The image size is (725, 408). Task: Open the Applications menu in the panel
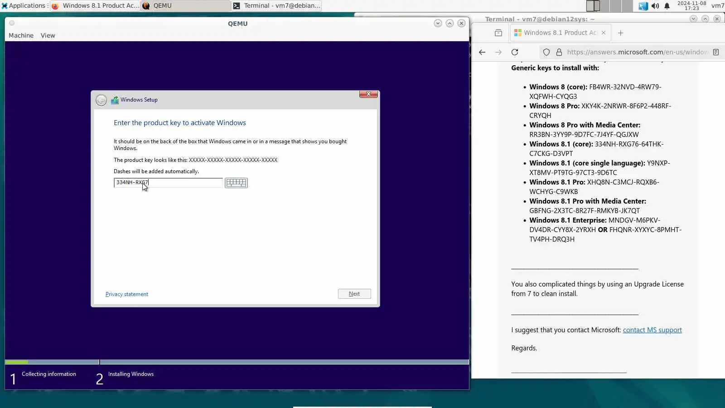click(24, 5)
